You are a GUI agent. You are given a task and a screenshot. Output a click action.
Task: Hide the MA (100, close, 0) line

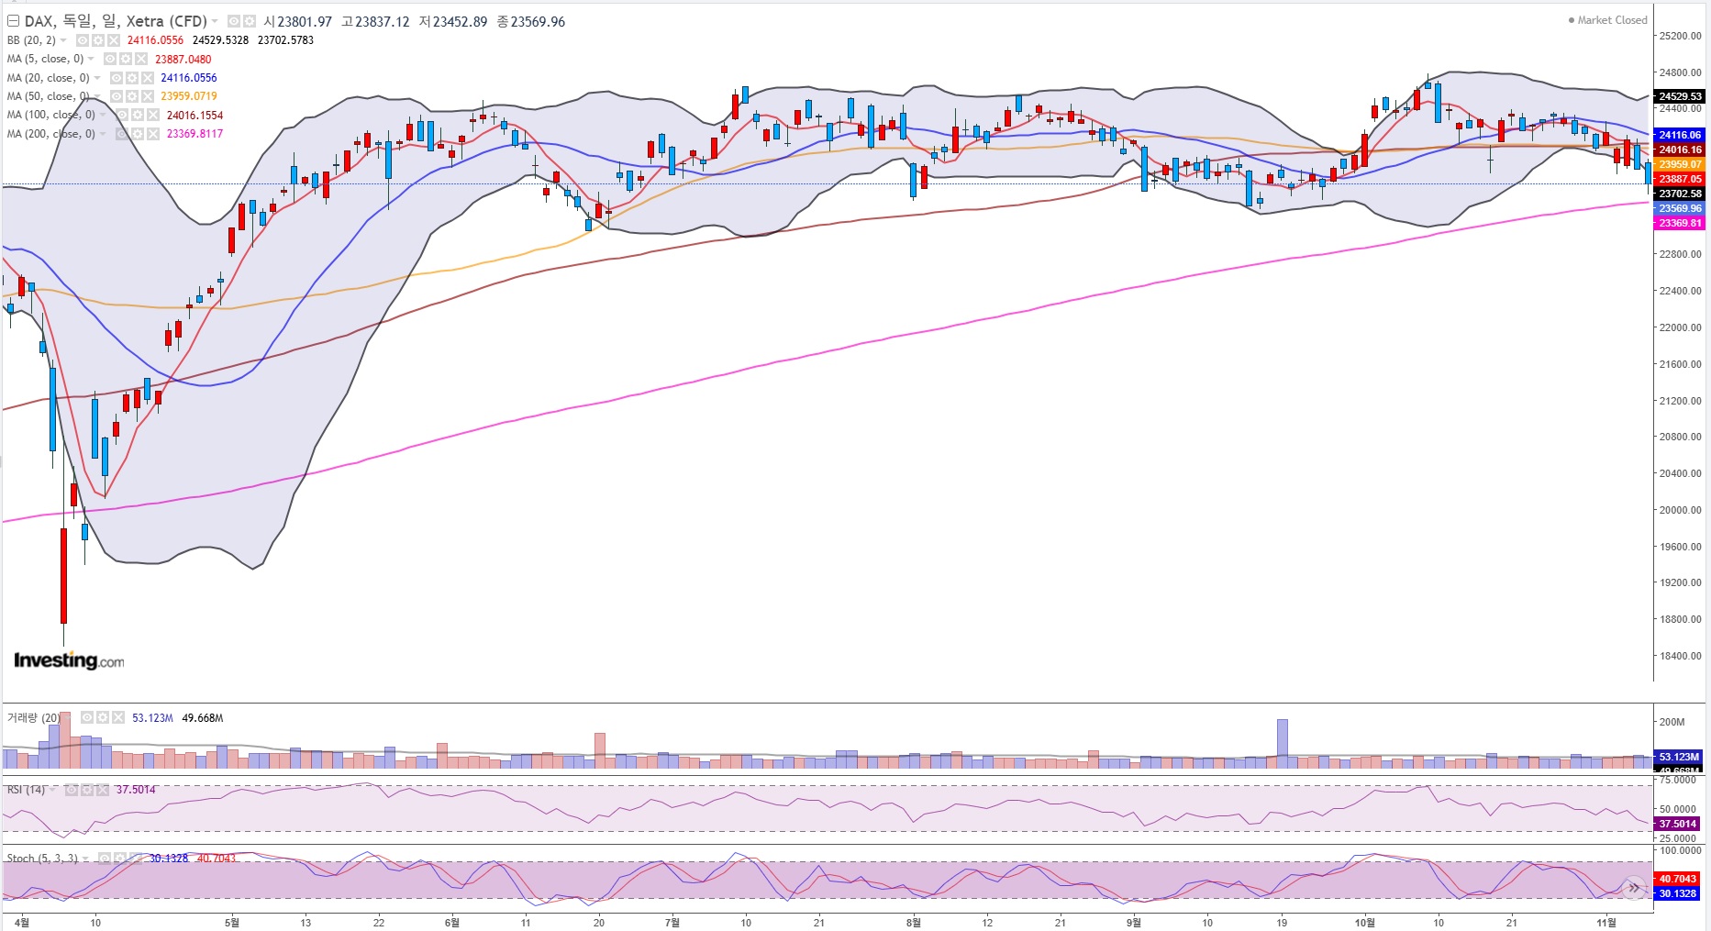[x=121, y=115]
